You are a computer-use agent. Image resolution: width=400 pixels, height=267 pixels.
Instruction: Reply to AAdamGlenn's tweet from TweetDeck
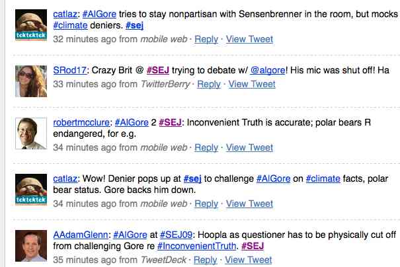coord(206,260)
